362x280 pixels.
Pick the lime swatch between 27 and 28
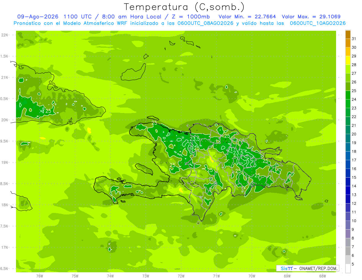(348, 69)
